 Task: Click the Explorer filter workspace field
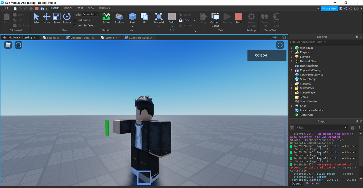(326, 42)
